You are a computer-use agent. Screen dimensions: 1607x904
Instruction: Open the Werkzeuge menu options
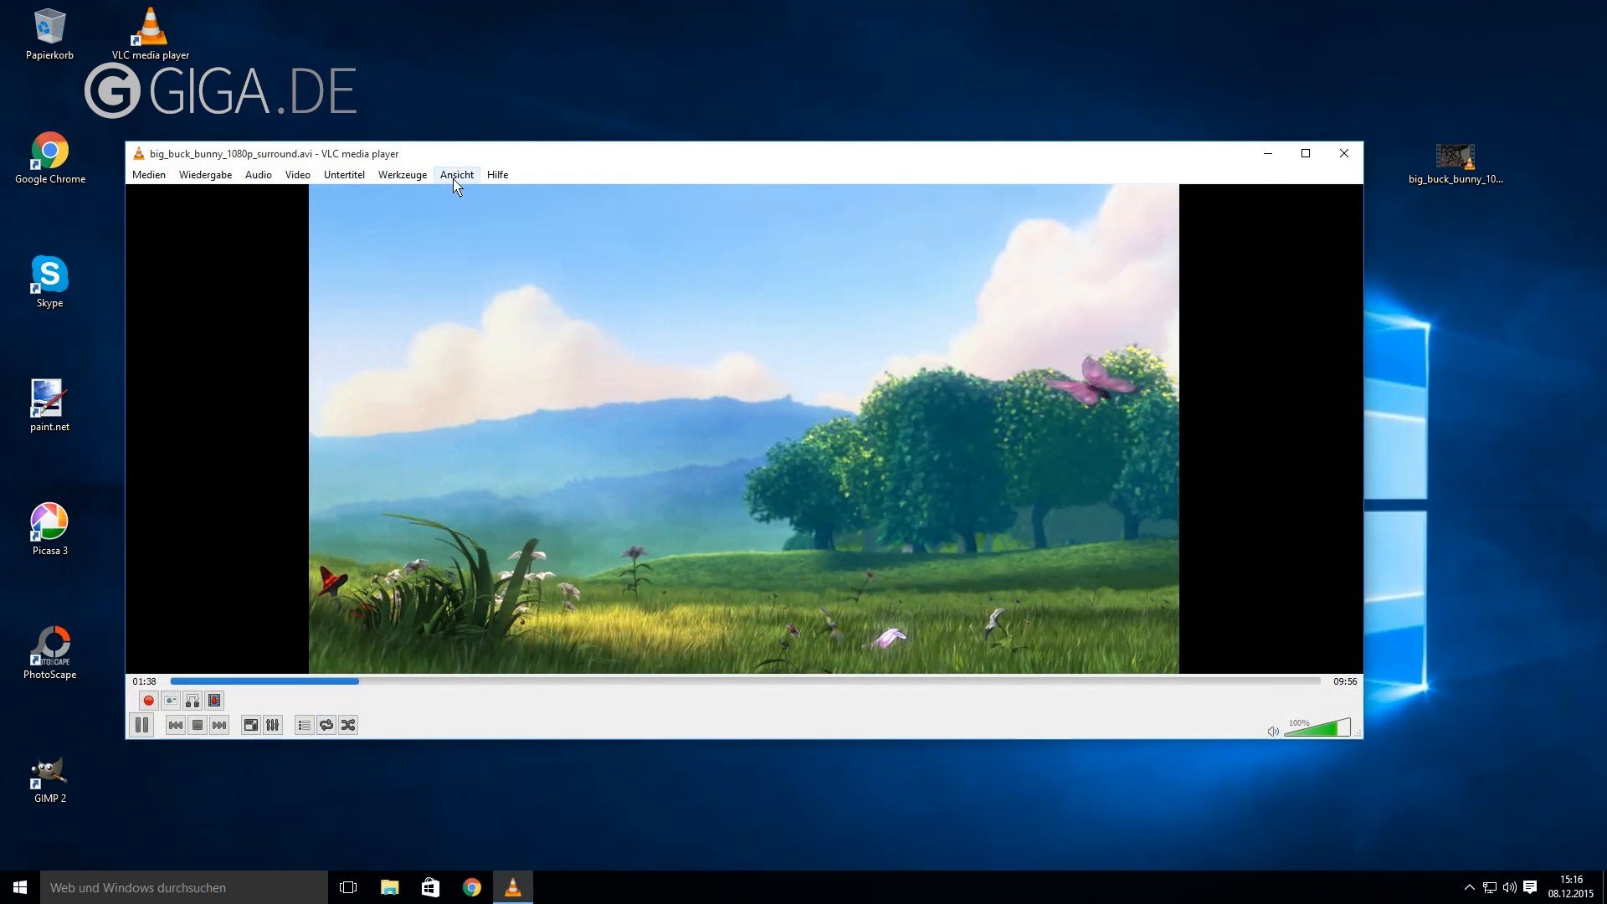pos(402,174)
